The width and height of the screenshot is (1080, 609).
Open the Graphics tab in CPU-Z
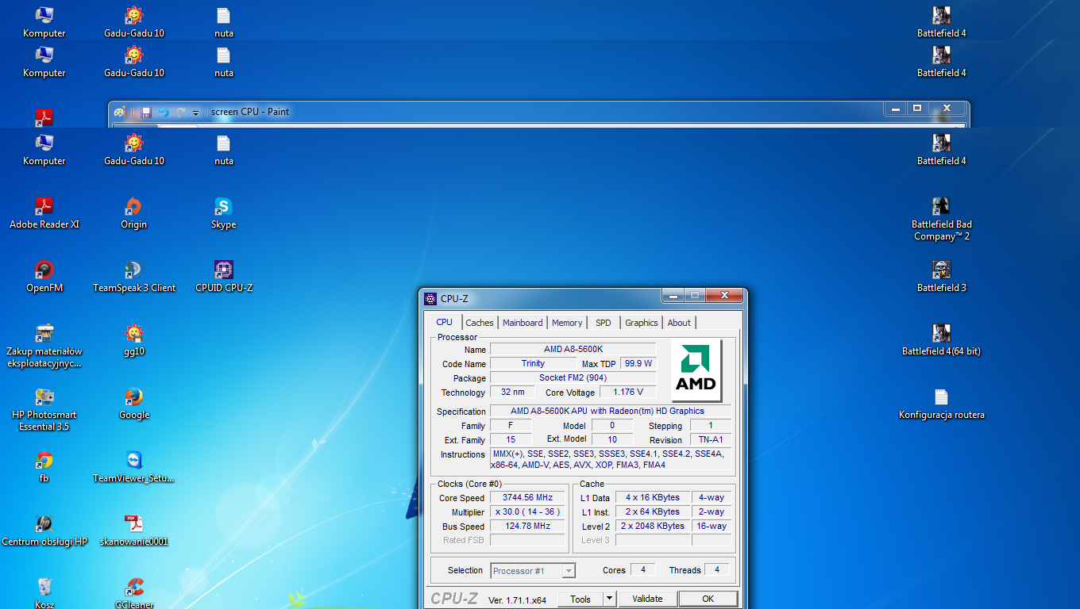pyautogui.click(x=641, y=323)
